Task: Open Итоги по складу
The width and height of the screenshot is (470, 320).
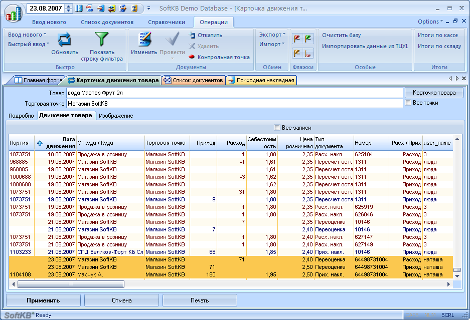Action: point(439,46)
